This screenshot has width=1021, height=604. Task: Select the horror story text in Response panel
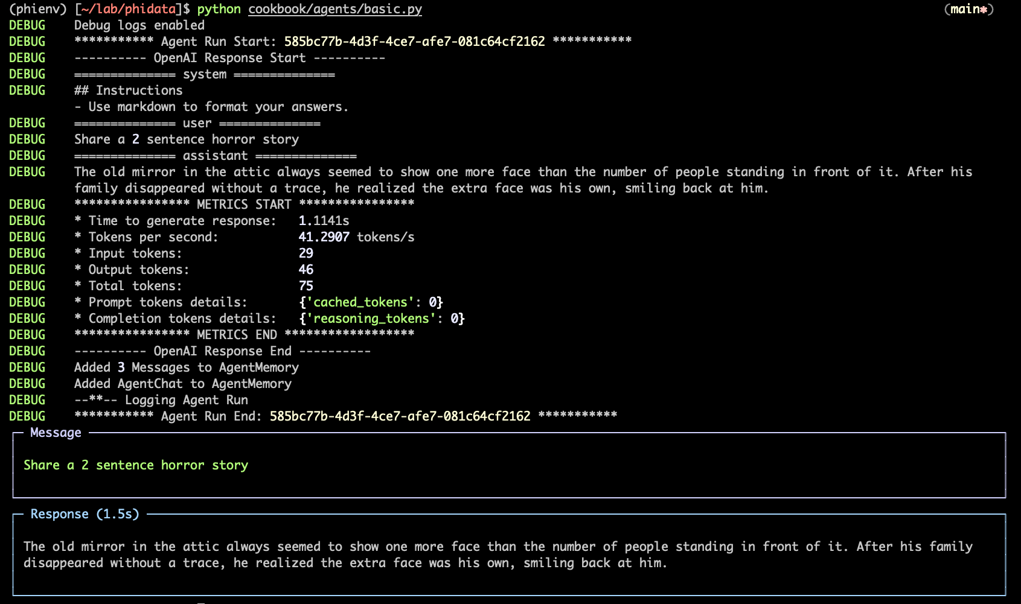tap(423, 554)
